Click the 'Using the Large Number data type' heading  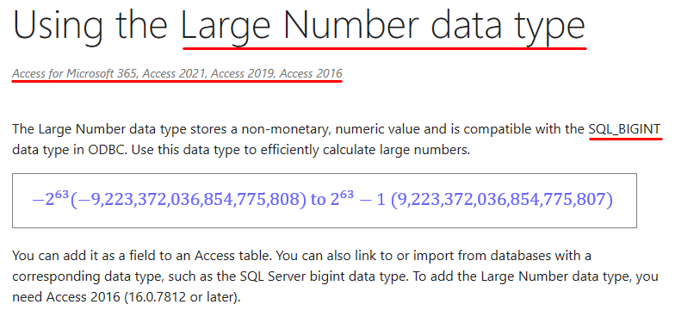coord(300,27)
